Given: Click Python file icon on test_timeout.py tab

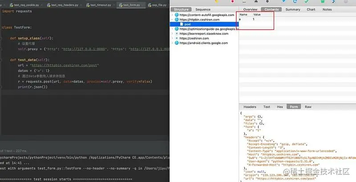Looking at the screenshot, I should (88, 5).
